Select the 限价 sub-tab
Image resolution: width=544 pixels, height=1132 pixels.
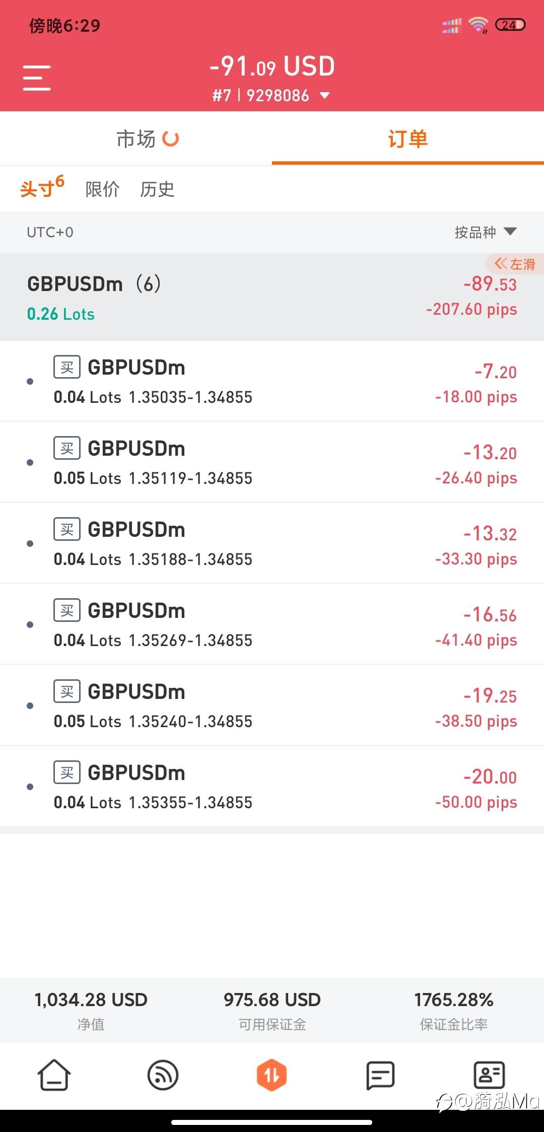[x=103, y=189]
